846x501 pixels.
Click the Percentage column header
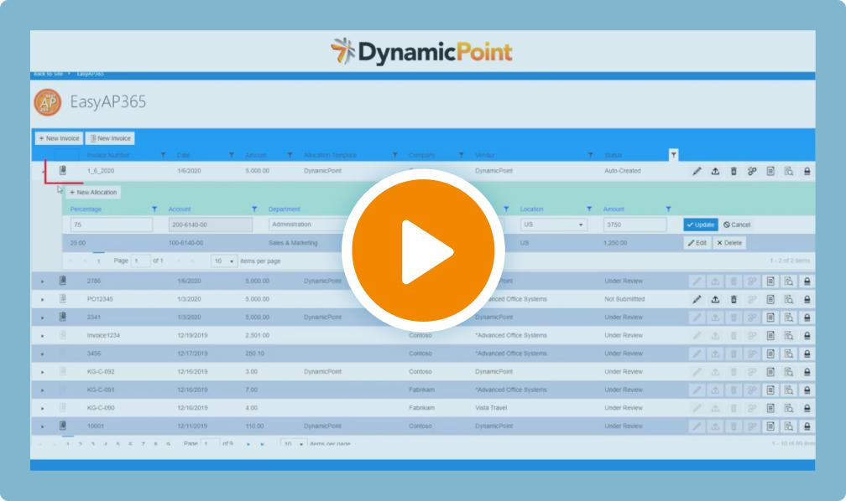point(86,209)
